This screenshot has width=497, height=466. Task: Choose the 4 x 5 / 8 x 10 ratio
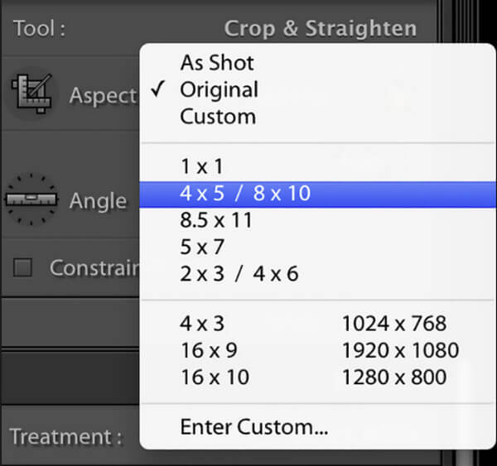tap(245, 194)
